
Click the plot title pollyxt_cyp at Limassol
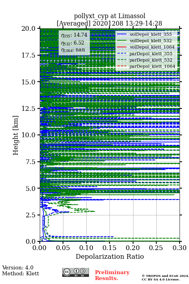coord(109,16)
